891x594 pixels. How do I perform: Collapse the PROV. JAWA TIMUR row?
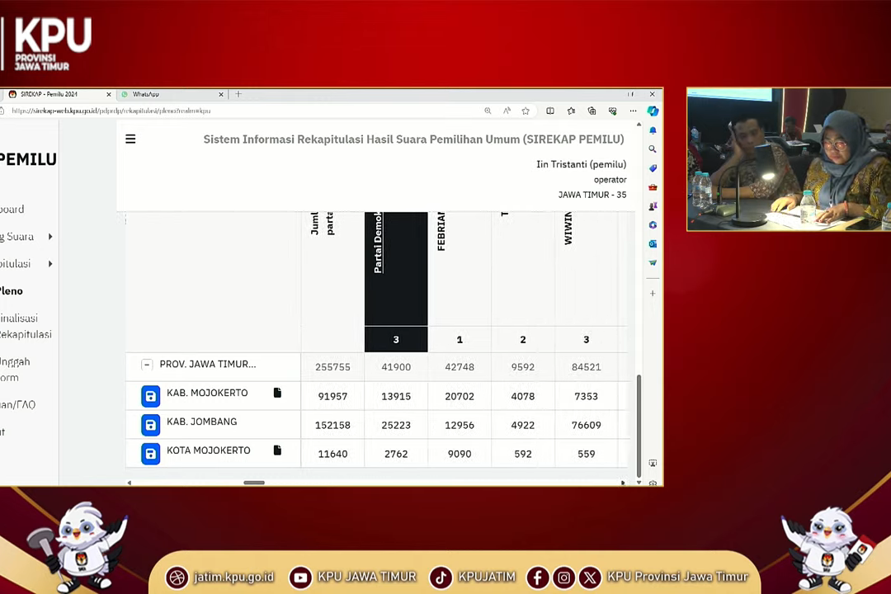coord(147,365)
